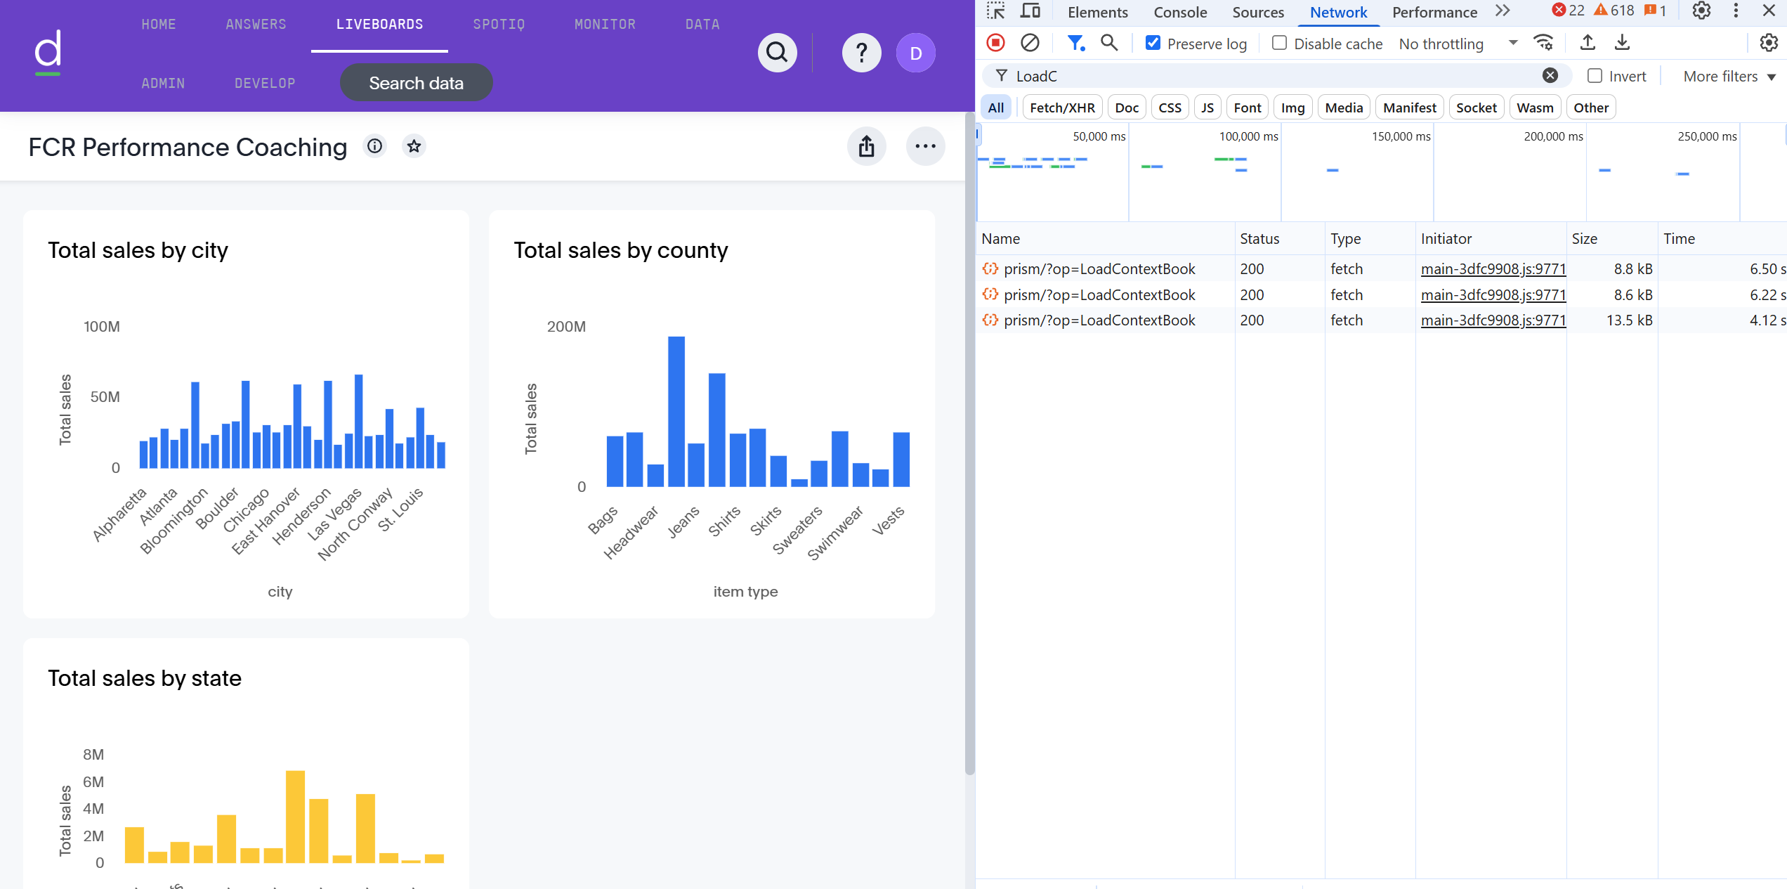
Task: Clear the network log
Action: click(1030, 43)
